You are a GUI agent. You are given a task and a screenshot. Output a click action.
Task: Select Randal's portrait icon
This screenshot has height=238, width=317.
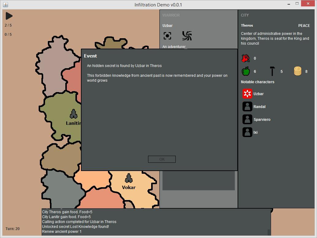(x=247, y=106)
